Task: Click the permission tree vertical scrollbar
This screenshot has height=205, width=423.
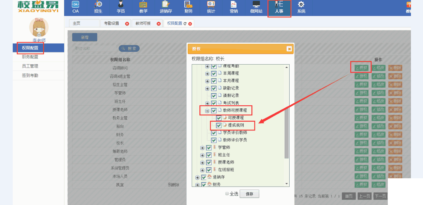Action: (x=287, y=134)
